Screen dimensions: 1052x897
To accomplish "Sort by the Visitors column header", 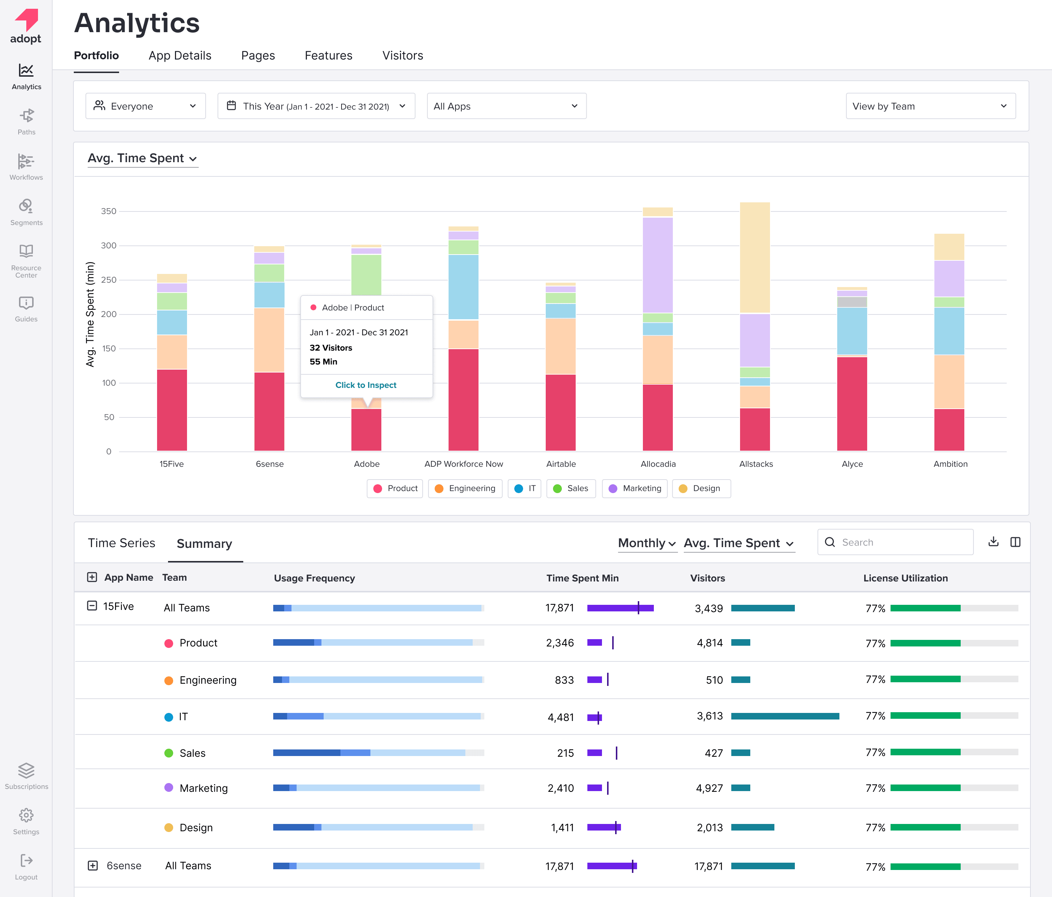I will (x=707, y=578).
